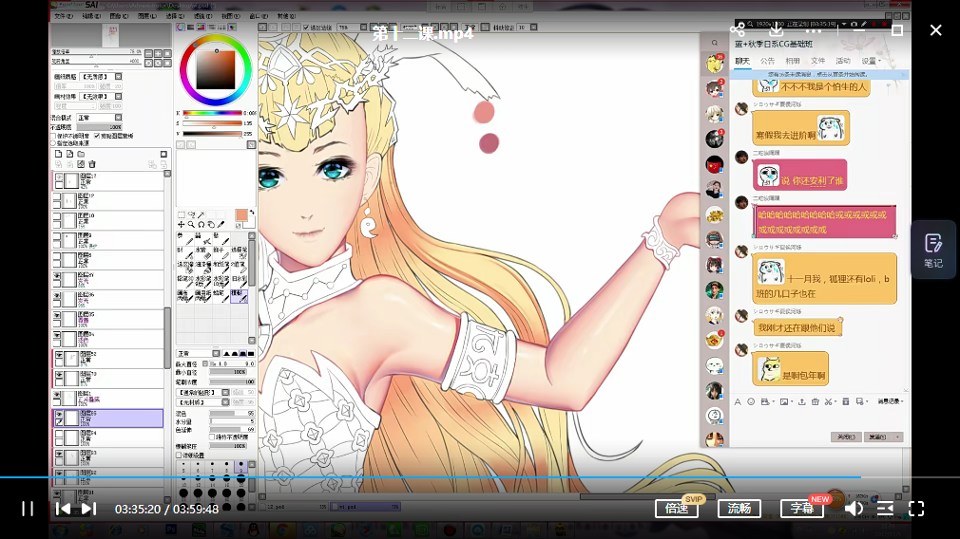Open the 设置 dropdown in chat window
Viewport: 960px width, 539px height.
click(x=871, y=61)
